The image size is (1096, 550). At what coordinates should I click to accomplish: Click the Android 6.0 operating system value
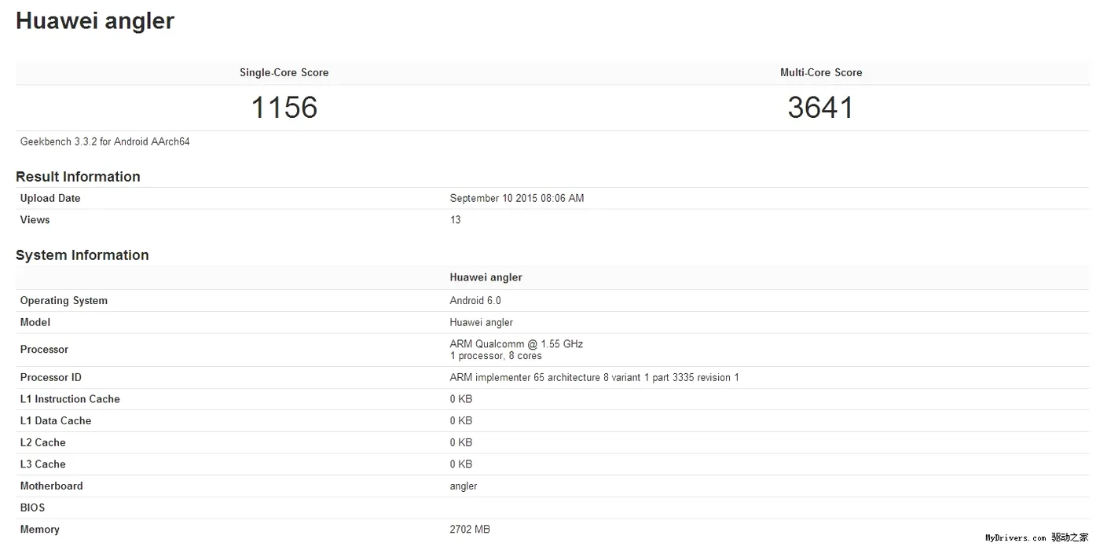pyautogui.click(x=475, y=301)
